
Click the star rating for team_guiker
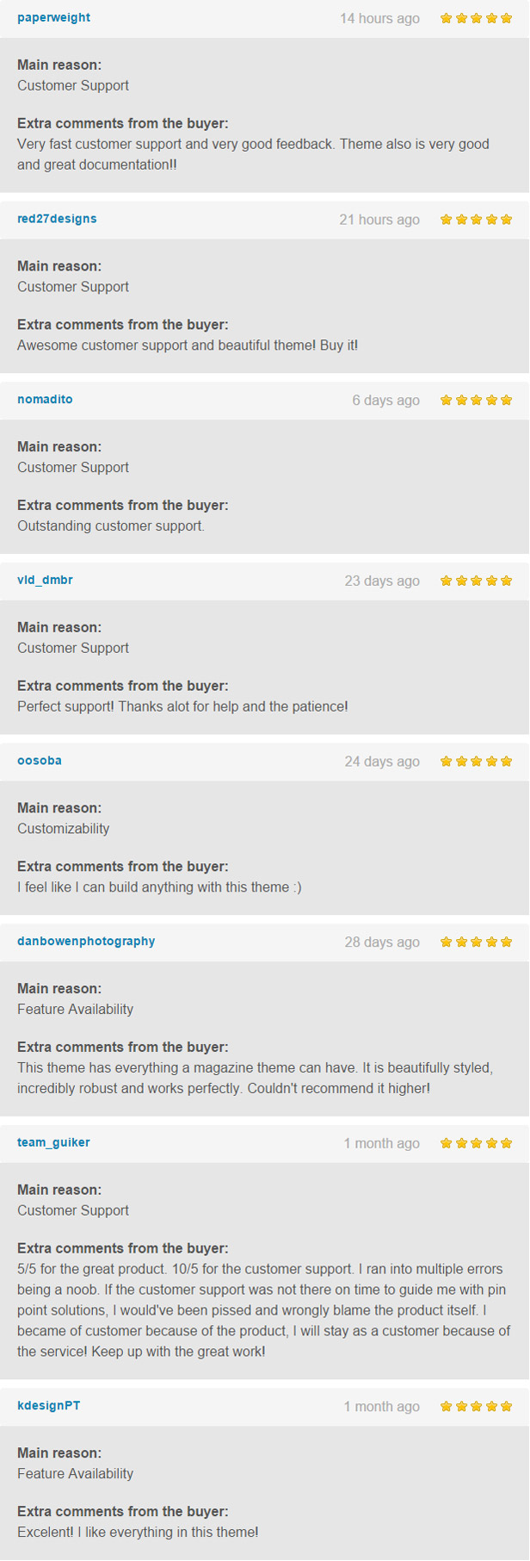point(476,1143)
